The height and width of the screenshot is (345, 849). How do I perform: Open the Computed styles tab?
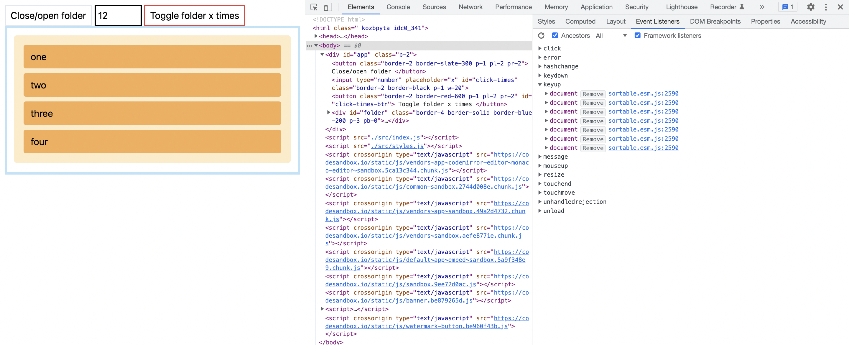pyautogui.click(x=580, y=22)
